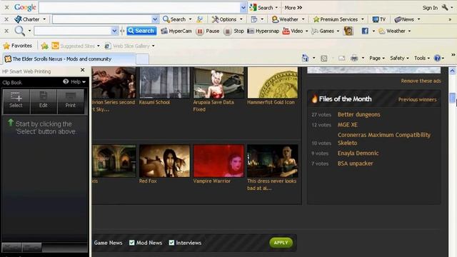457x257 pixels.
Task: Click the blue Search button
Action: 141,31
